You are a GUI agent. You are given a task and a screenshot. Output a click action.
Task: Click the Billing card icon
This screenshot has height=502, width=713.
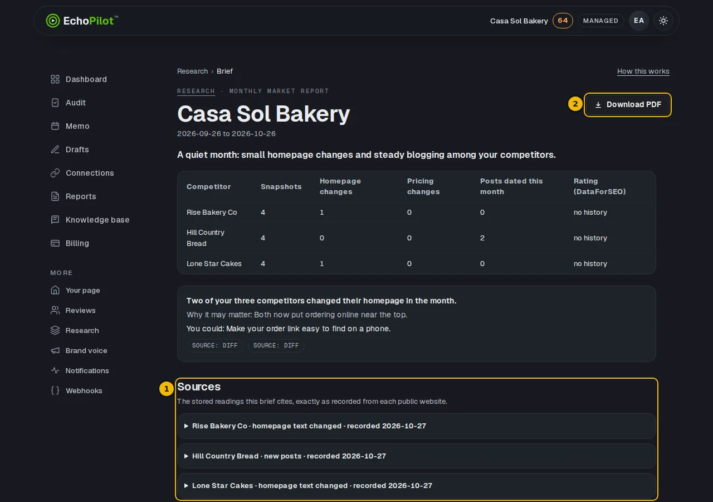(x=55, y=243)
